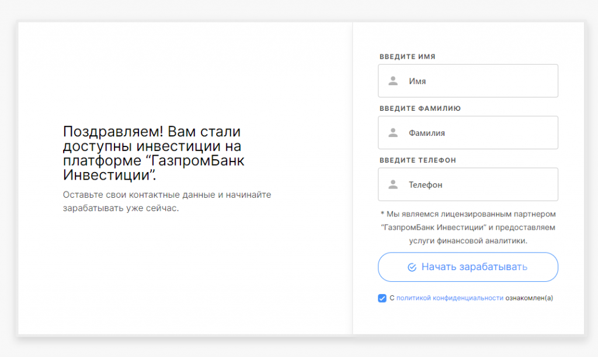This screenshot has height=357, width=598.
Task: Click person icon in Имя field
Action: pos(393,80)
